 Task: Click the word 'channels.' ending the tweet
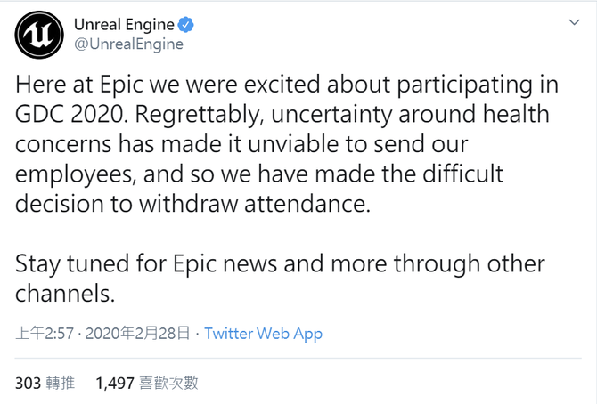point(65,293)
